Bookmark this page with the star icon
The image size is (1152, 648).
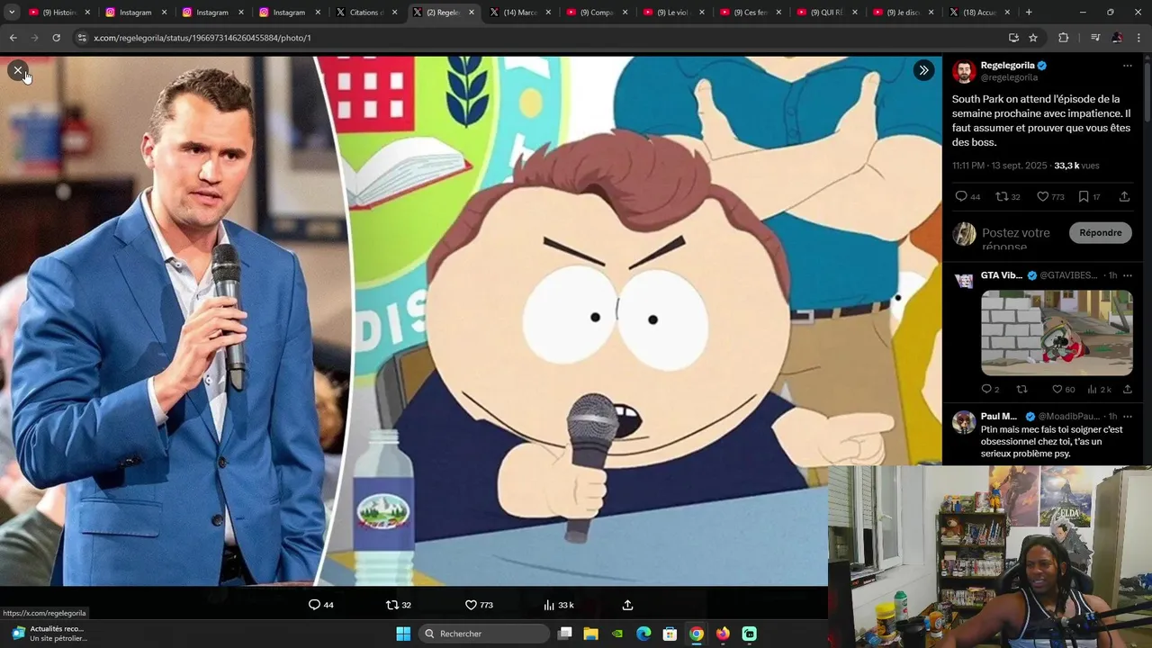tap(1033, 38)
